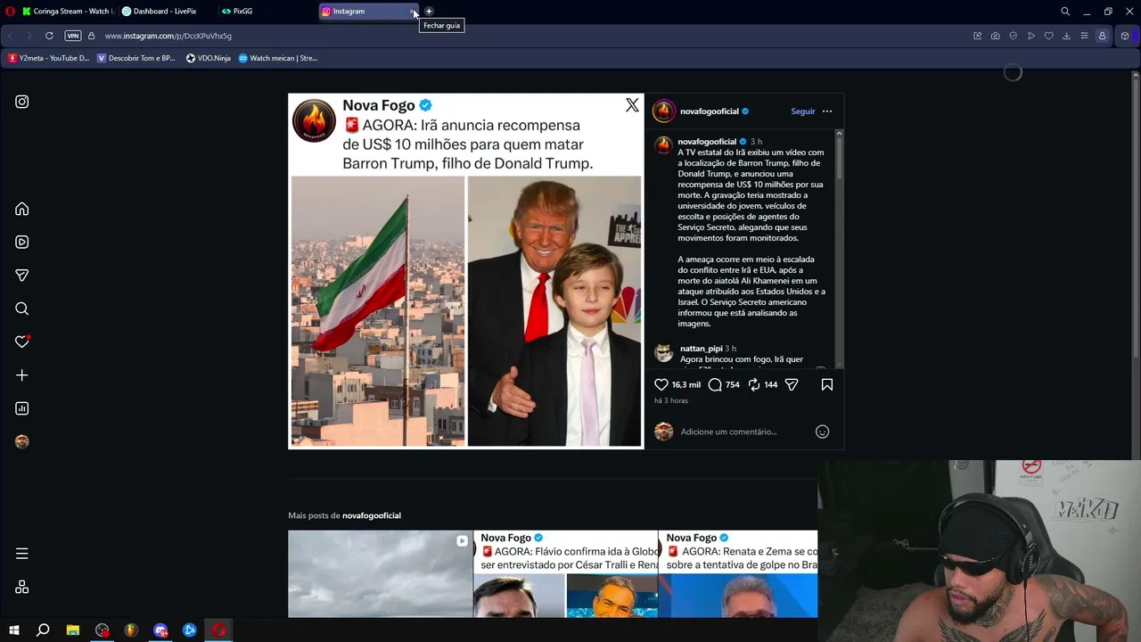
Task: Open the Windows Start menu
Action: [13, 630]
